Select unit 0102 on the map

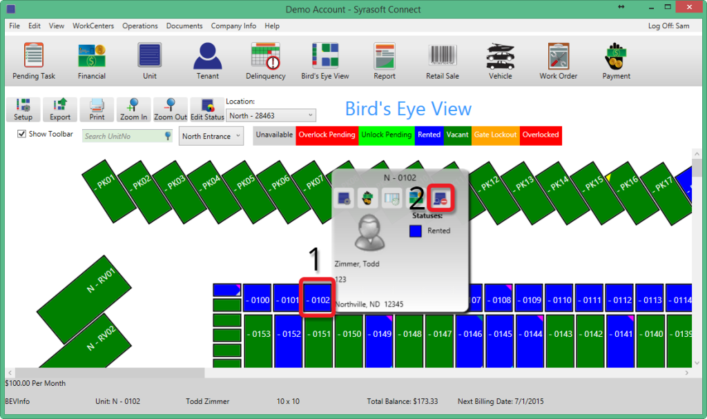(318, 298)
